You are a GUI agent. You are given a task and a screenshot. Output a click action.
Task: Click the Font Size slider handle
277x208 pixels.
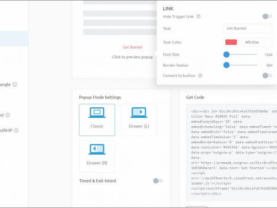226,54
